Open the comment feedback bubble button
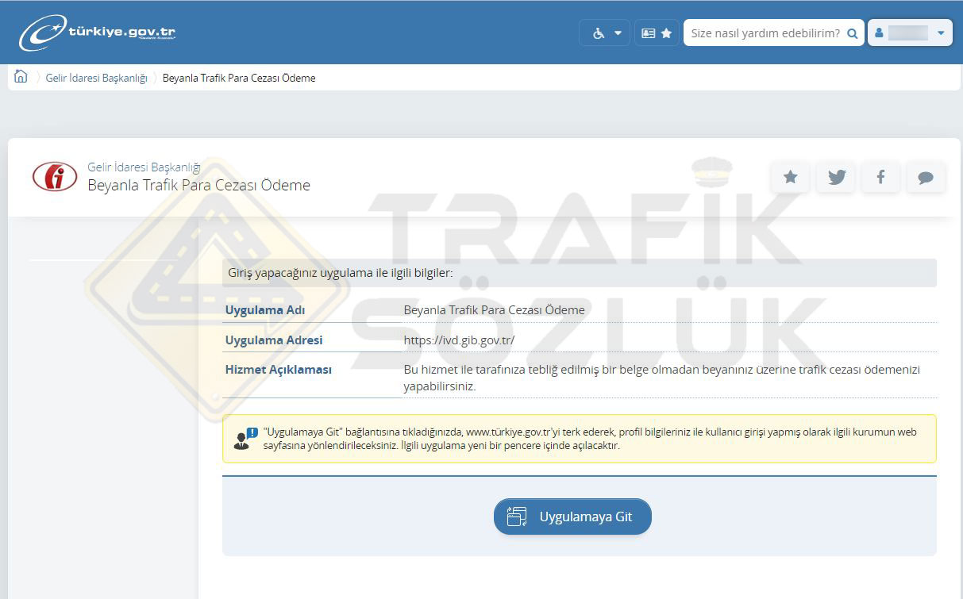Screen dimensions: 963x599 [x=926, y=177]
